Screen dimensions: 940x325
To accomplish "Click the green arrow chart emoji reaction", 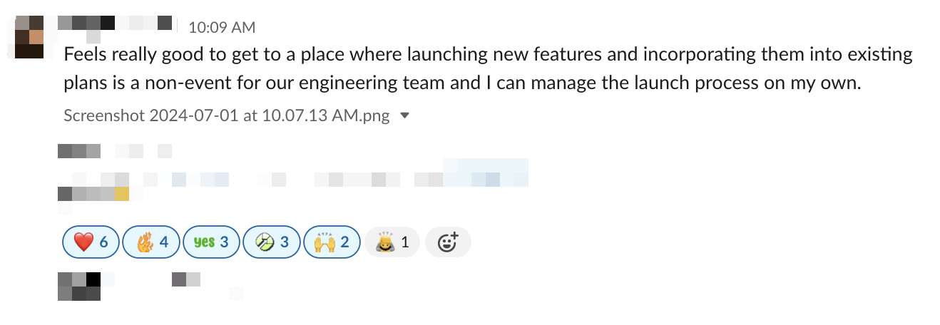I will (x=271, y=242).
